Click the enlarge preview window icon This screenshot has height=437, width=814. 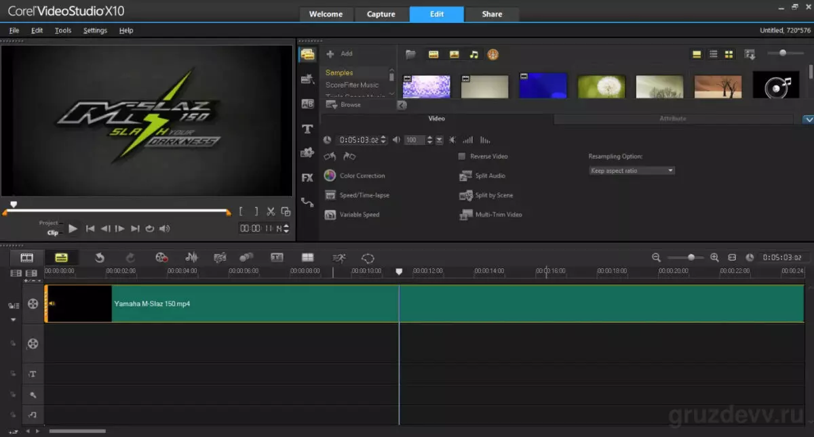pyautogui.click(x=286, y=211)
